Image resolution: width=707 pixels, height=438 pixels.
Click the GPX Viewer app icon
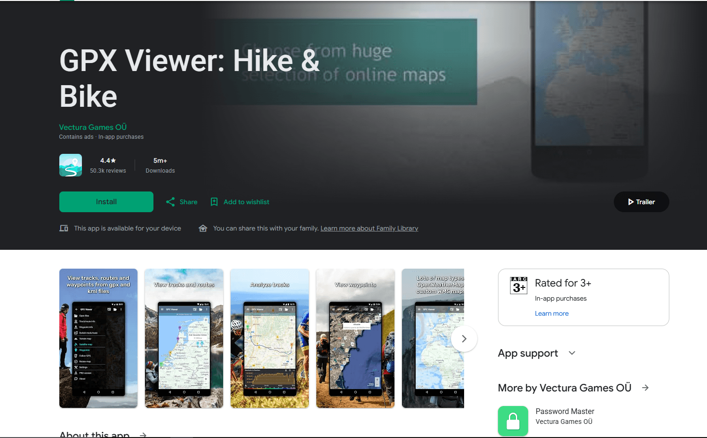pos(71,165)
